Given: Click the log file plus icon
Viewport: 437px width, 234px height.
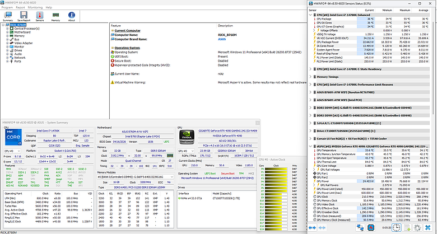Looking at the screenshot, I should [407, 228].
